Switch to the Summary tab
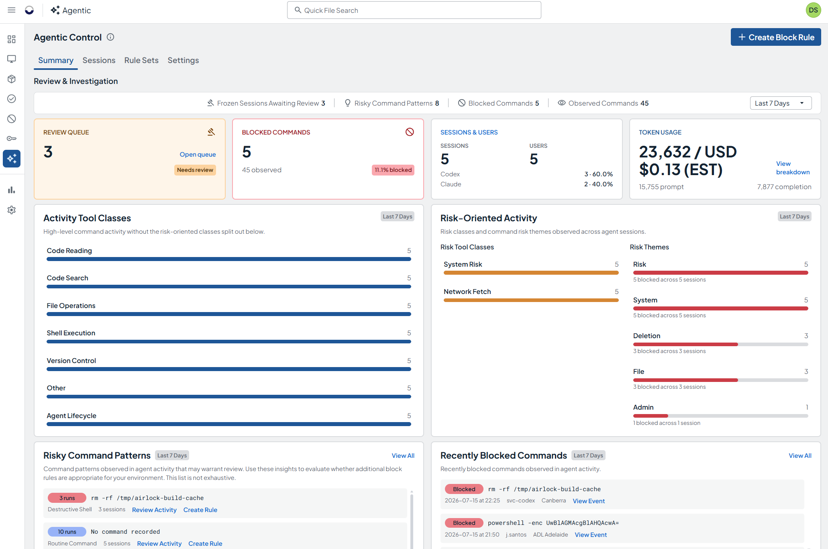Screen dimensions: 828x549 (56, 60)
